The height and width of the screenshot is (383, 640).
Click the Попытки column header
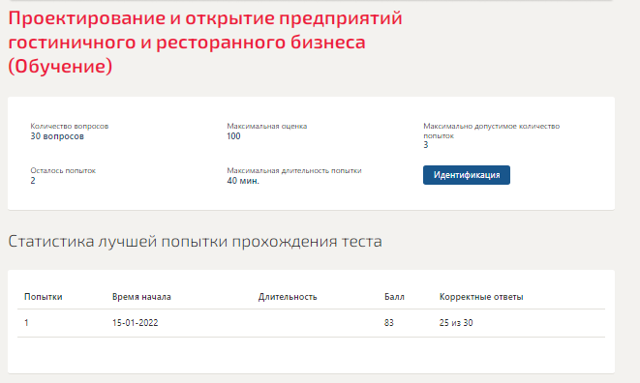pos(44,297)
